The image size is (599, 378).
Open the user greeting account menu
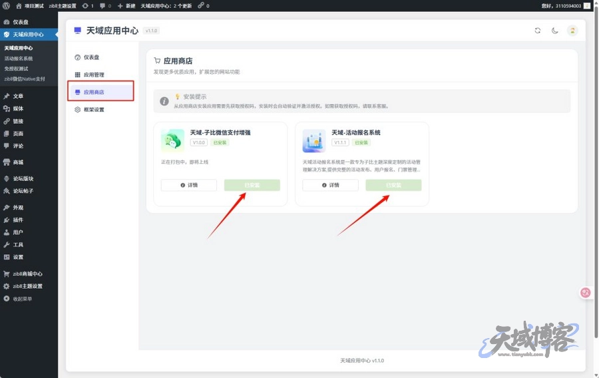click(x=566, y=6)
